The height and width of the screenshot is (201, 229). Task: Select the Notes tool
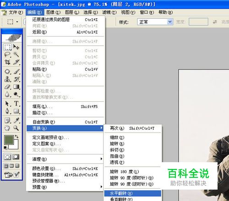7,120
